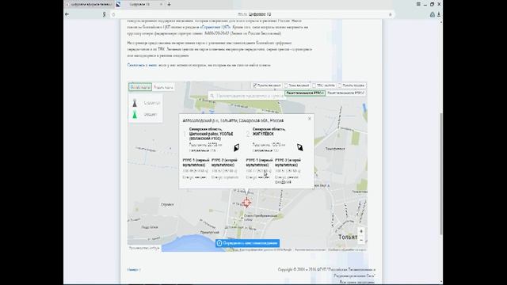
Task: Click the footer link at bottom left
Action: [x=134, y=269]
